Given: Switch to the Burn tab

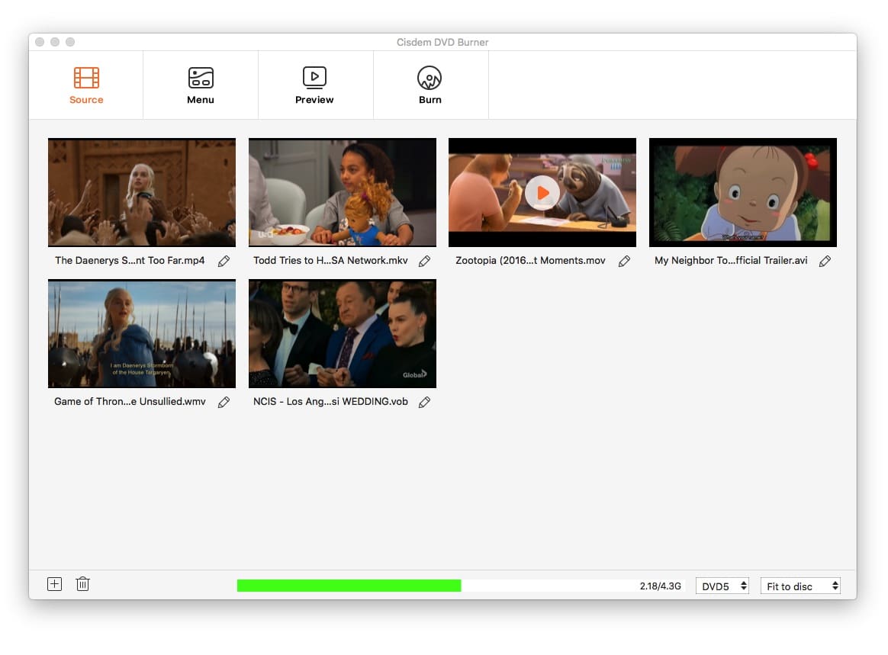Looking at the screenshot, I should 430,84.
